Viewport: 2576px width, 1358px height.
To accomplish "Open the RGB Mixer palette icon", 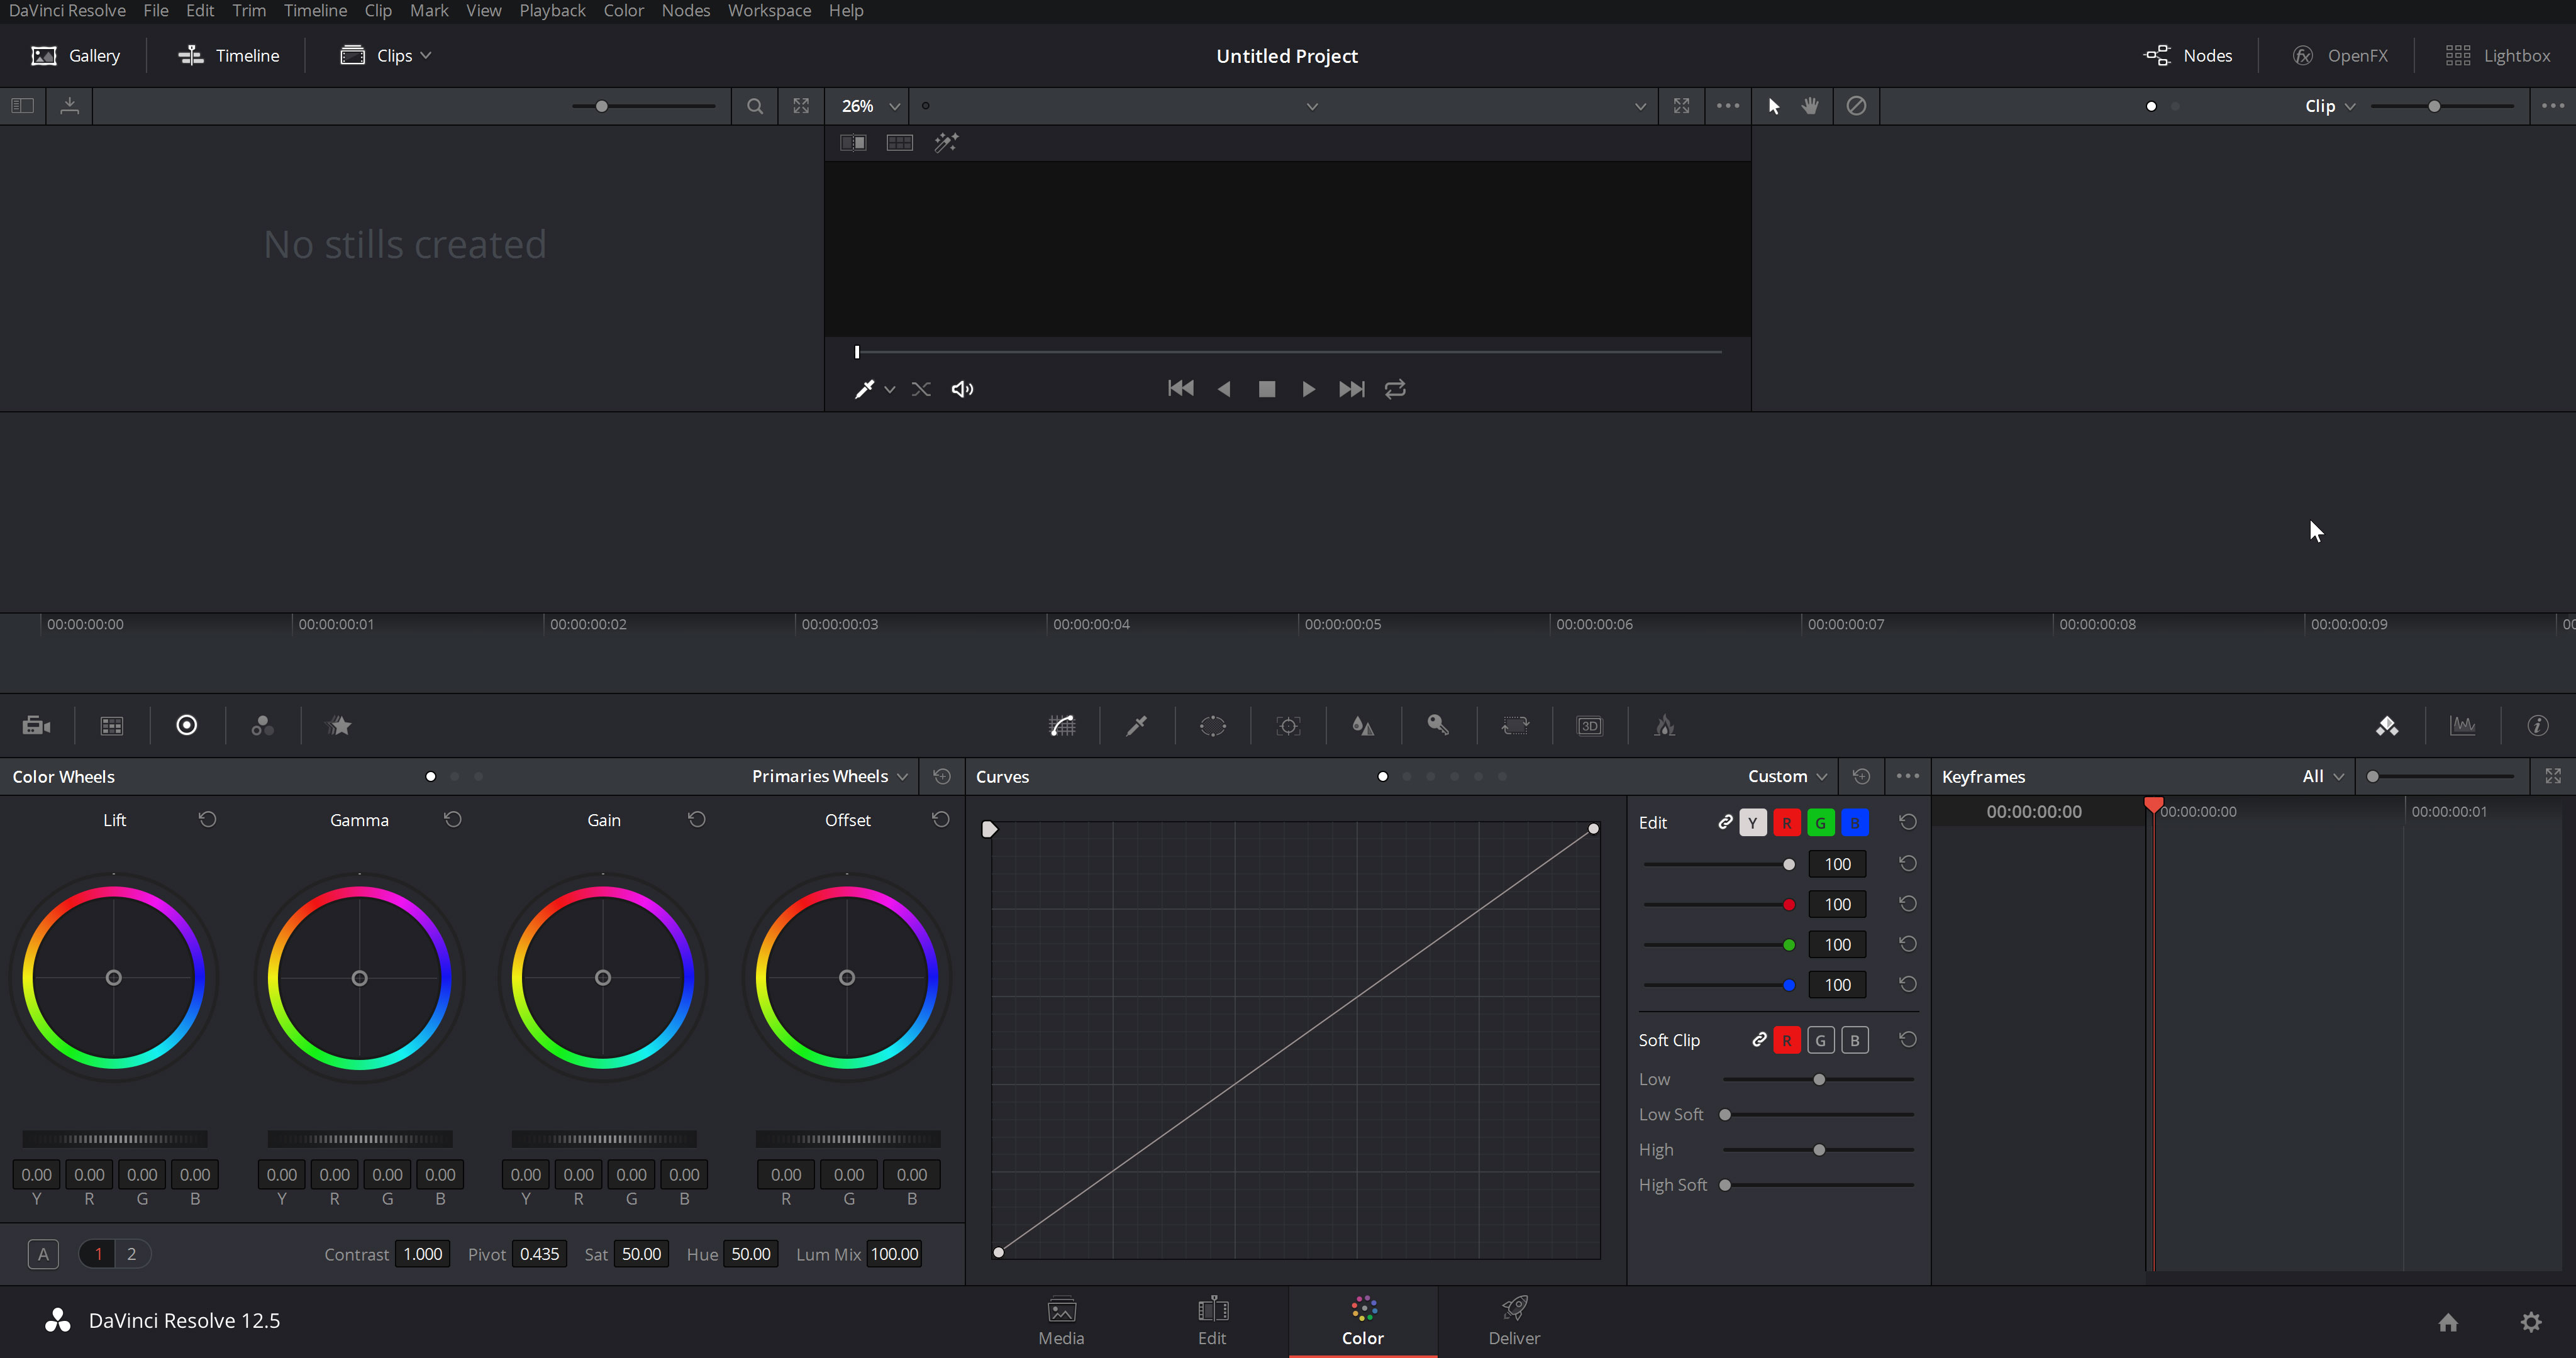I will click(x=262, y=726).
